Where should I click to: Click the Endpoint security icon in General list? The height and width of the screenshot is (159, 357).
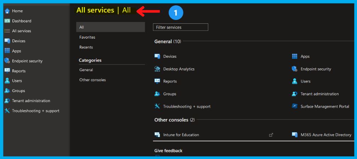click(x=295, y=69)
